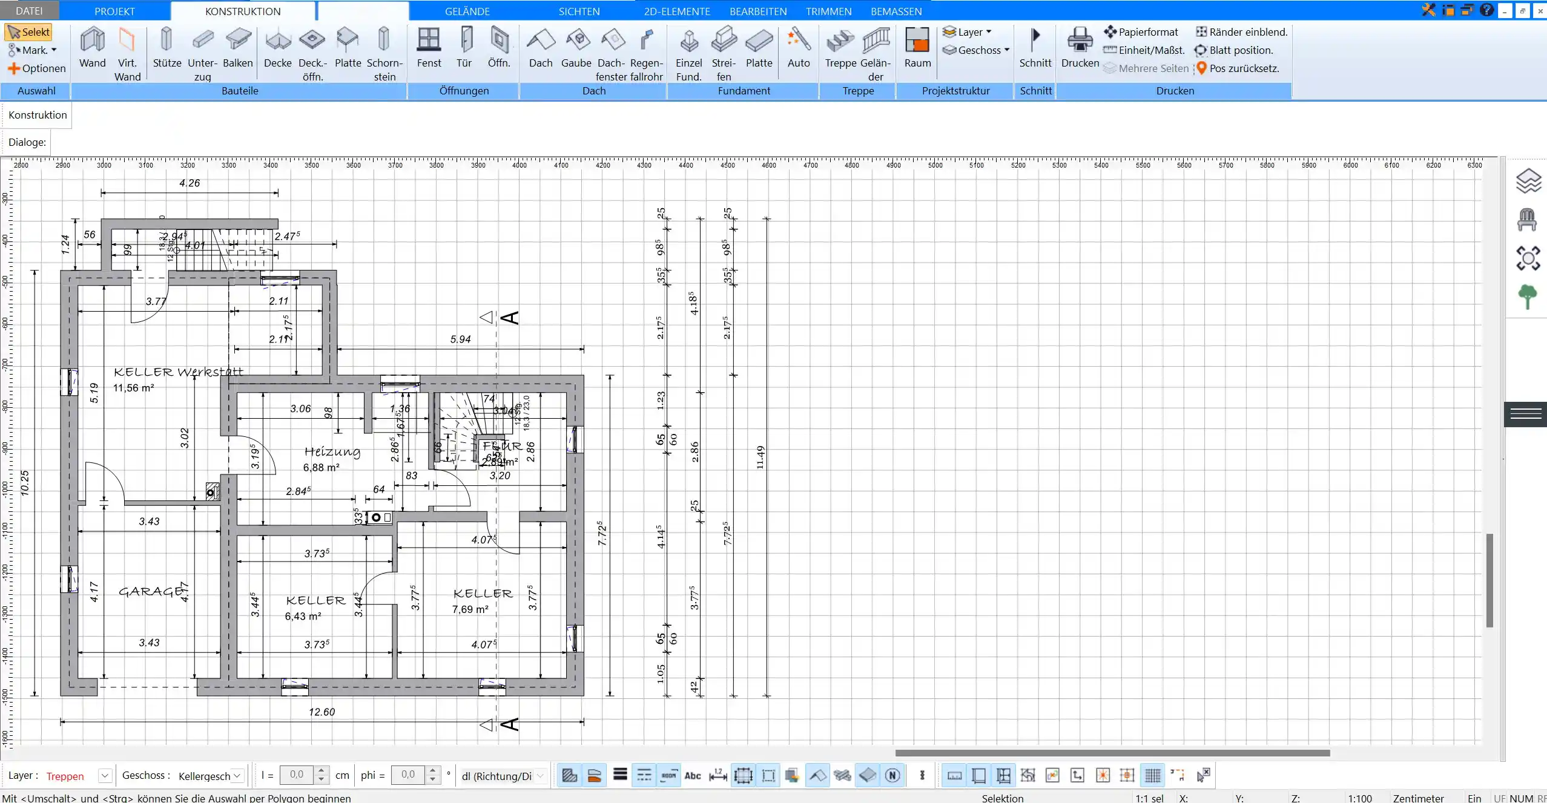Screen dimensions: 1547x803
Task: Toggle hatching display in bottom toolbar
Action: coord(569,775)
